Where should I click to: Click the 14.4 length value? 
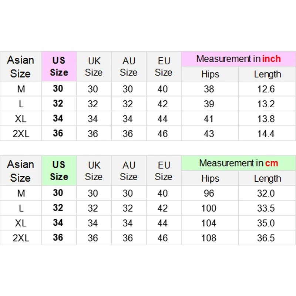click(x=267, y=134)
